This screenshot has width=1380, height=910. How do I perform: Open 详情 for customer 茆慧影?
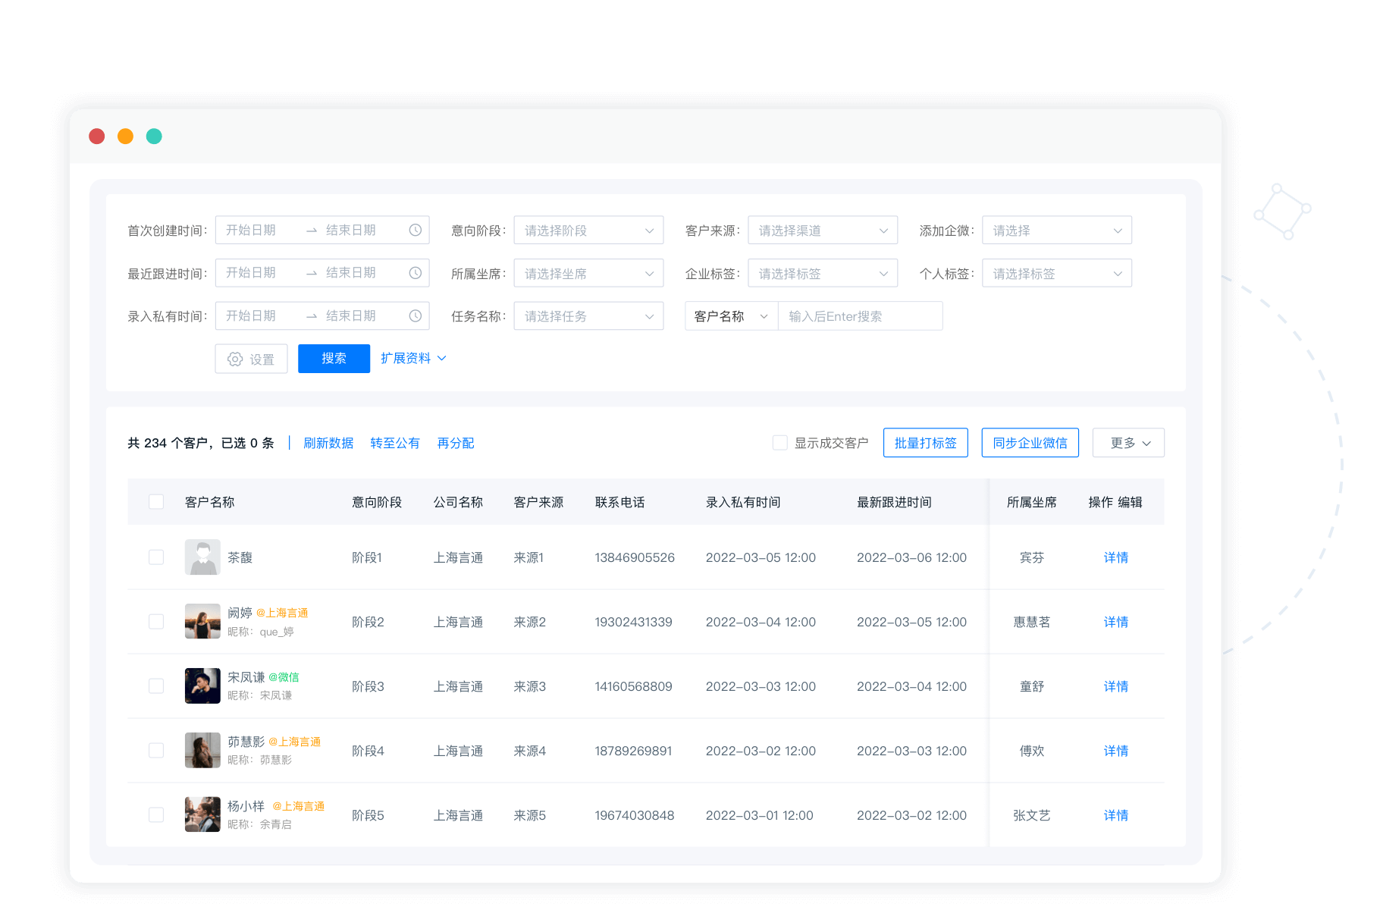[1116, 751]
